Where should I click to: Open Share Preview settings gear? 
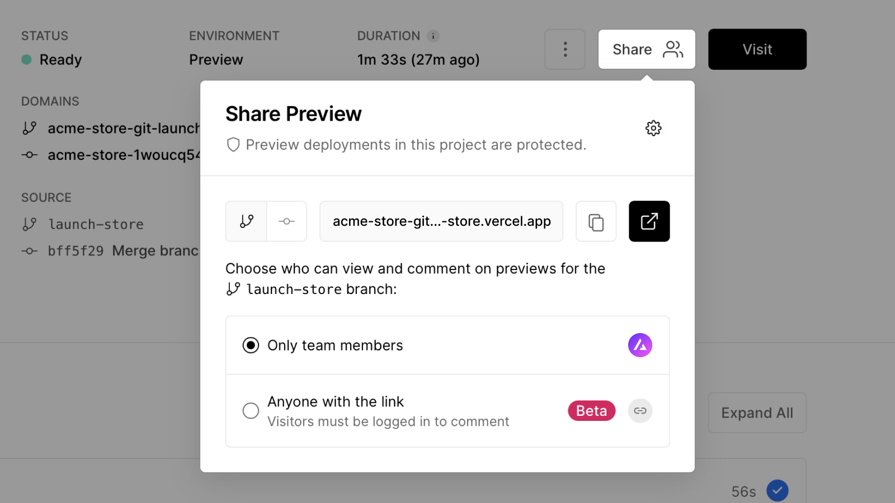click(653, 128)
